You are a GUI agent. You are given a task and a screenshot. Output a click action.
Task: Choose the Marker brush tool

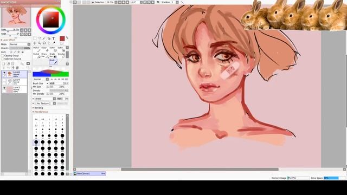(x=36, y=49)
